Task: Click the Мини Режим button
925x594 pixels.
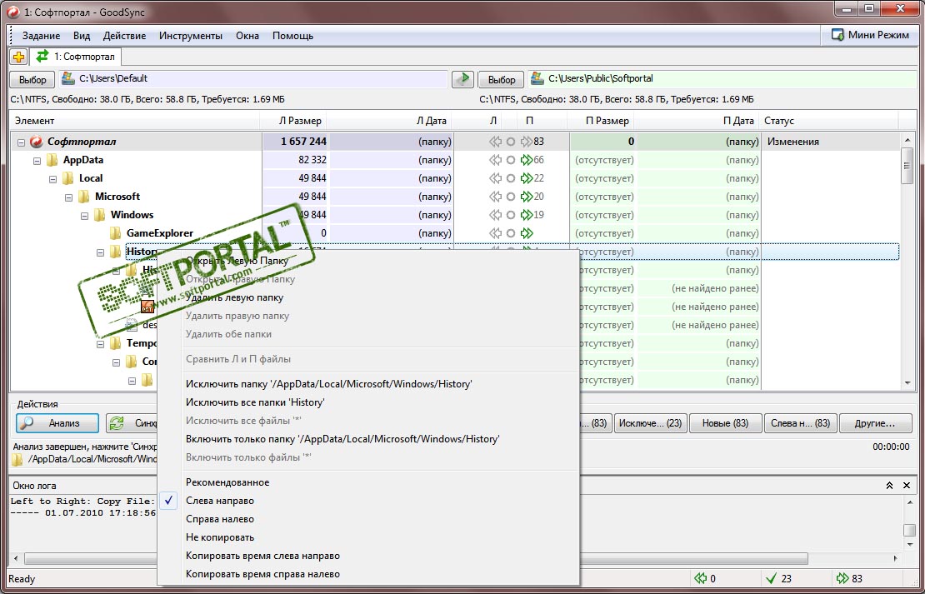Action: 870,35
